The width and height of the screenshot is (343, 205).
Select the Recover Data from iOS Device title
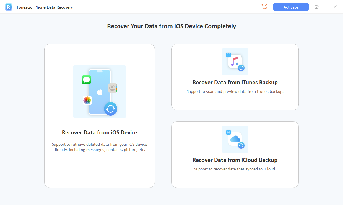tap(99, 132)
